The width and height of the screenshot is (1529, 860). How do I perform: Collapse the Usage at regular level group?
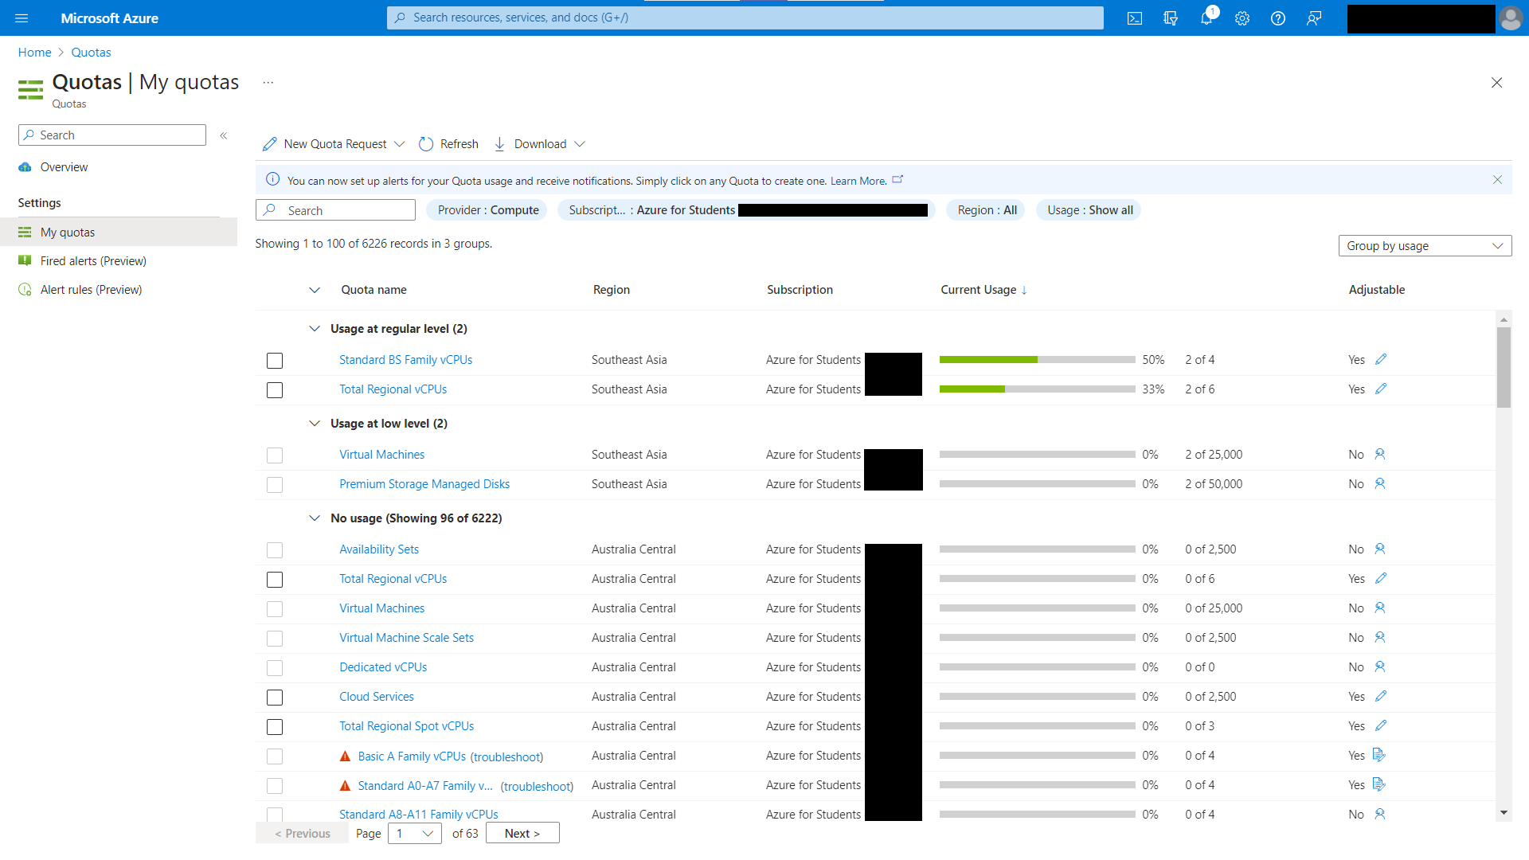click(315, 329)
